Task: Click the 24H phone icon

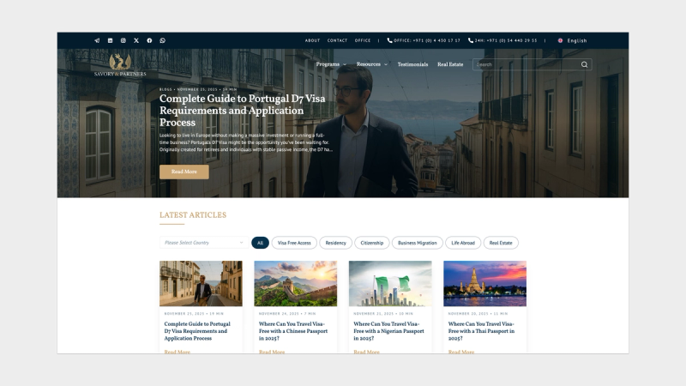Action: pyautogui.click(x=470, y=40)
